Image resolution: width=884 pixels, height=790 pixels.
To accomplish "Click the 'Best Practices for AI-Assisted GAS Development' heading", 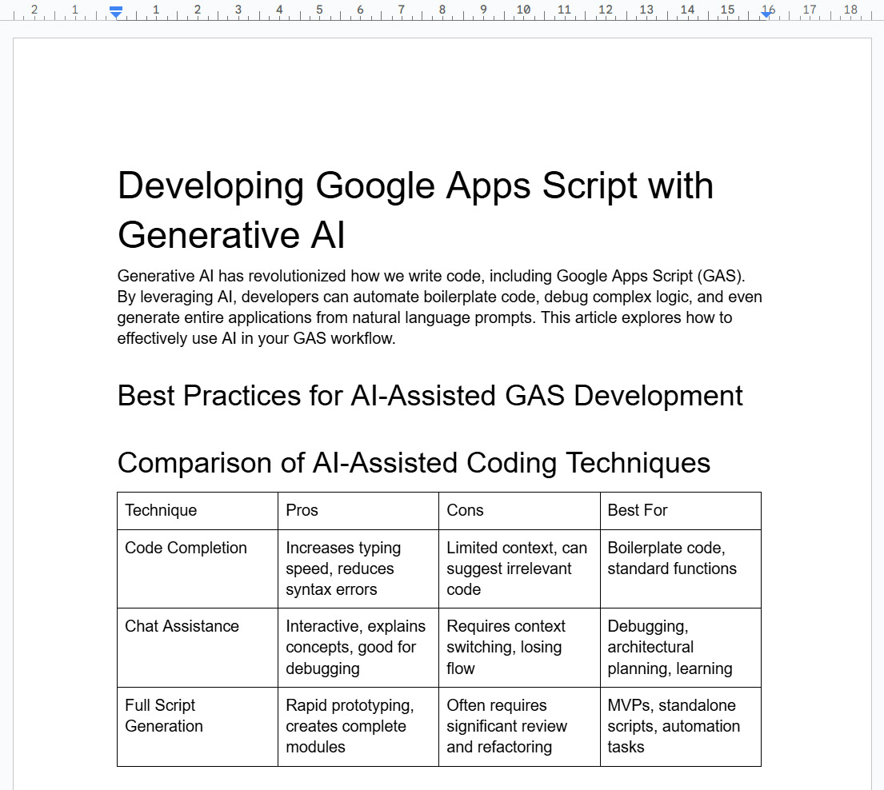I will click(430, 396).
